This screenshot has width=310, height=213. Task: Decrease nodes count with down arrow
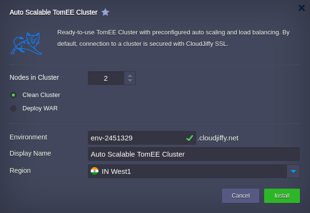pos(130,80)
